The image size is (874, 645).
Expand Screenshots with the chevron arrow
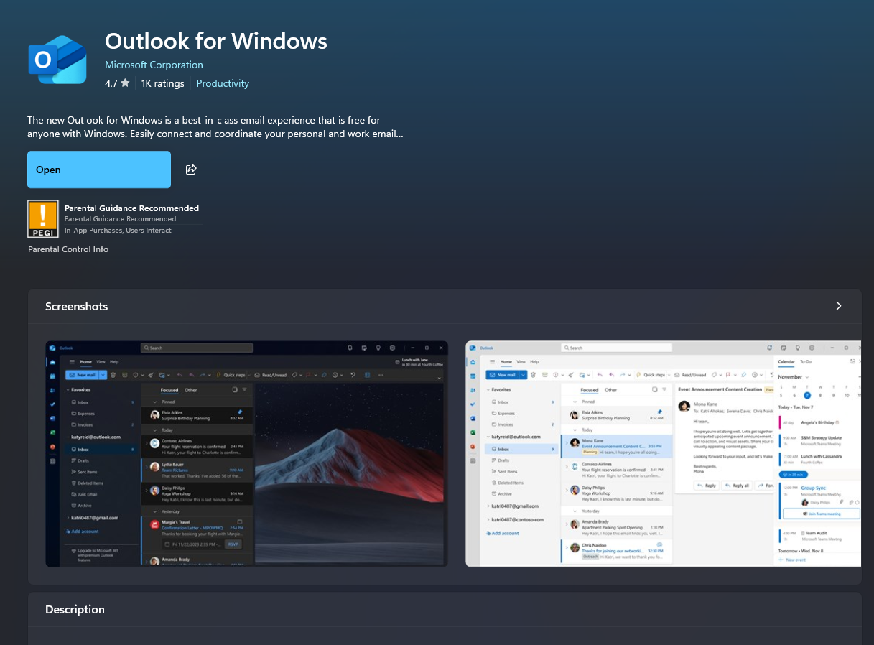(x=838, y=306)
